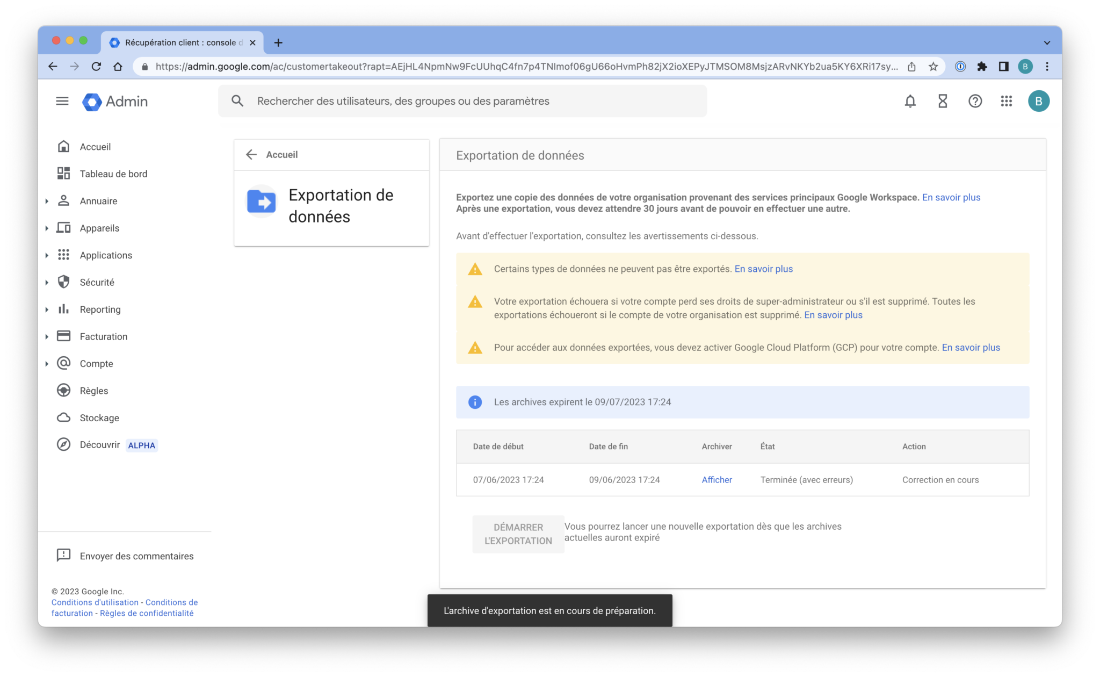Select the Sécurité shield icon
The height and width of the screenshot is (677, 1100).
click(64, 282)
